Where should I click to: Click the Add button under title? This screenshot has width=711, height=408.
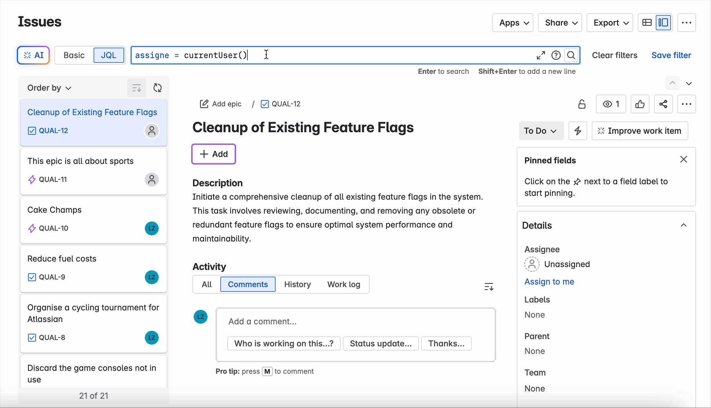(x=214, y=154)
